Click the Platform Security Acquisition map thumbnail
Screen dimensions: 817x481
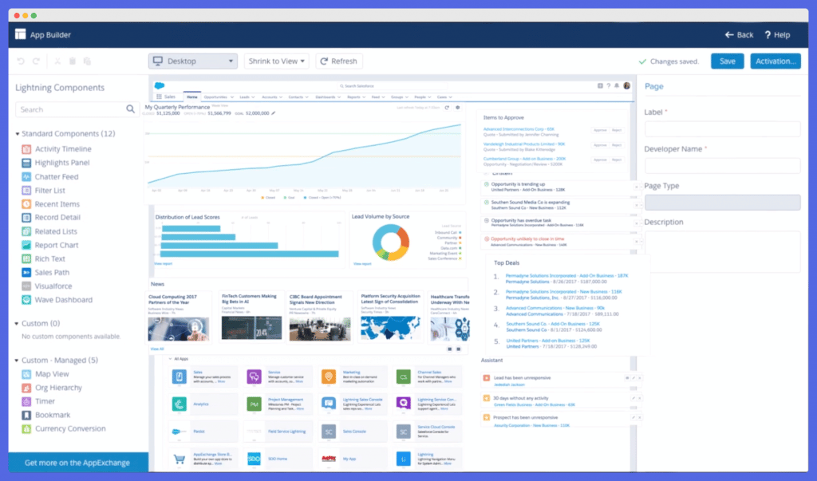[390, 329]
